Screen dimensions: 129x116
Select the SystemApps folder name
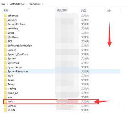(x=15, y=67)
